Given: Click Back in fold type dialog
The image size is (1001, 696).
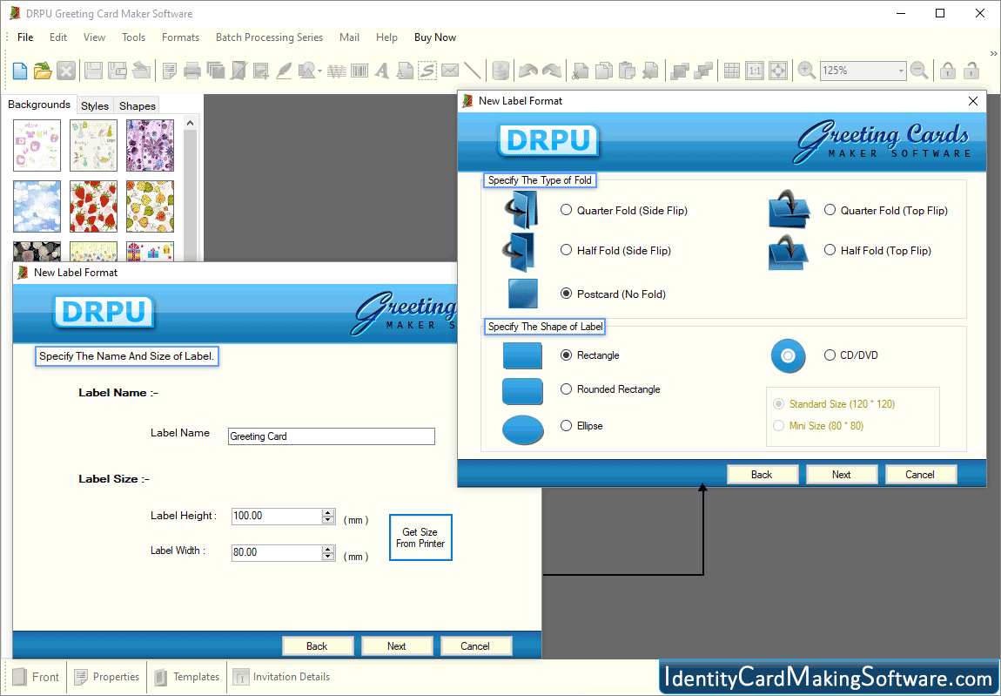Looking at the screenshot, I should pyautogui.click(x=762, y=474).
